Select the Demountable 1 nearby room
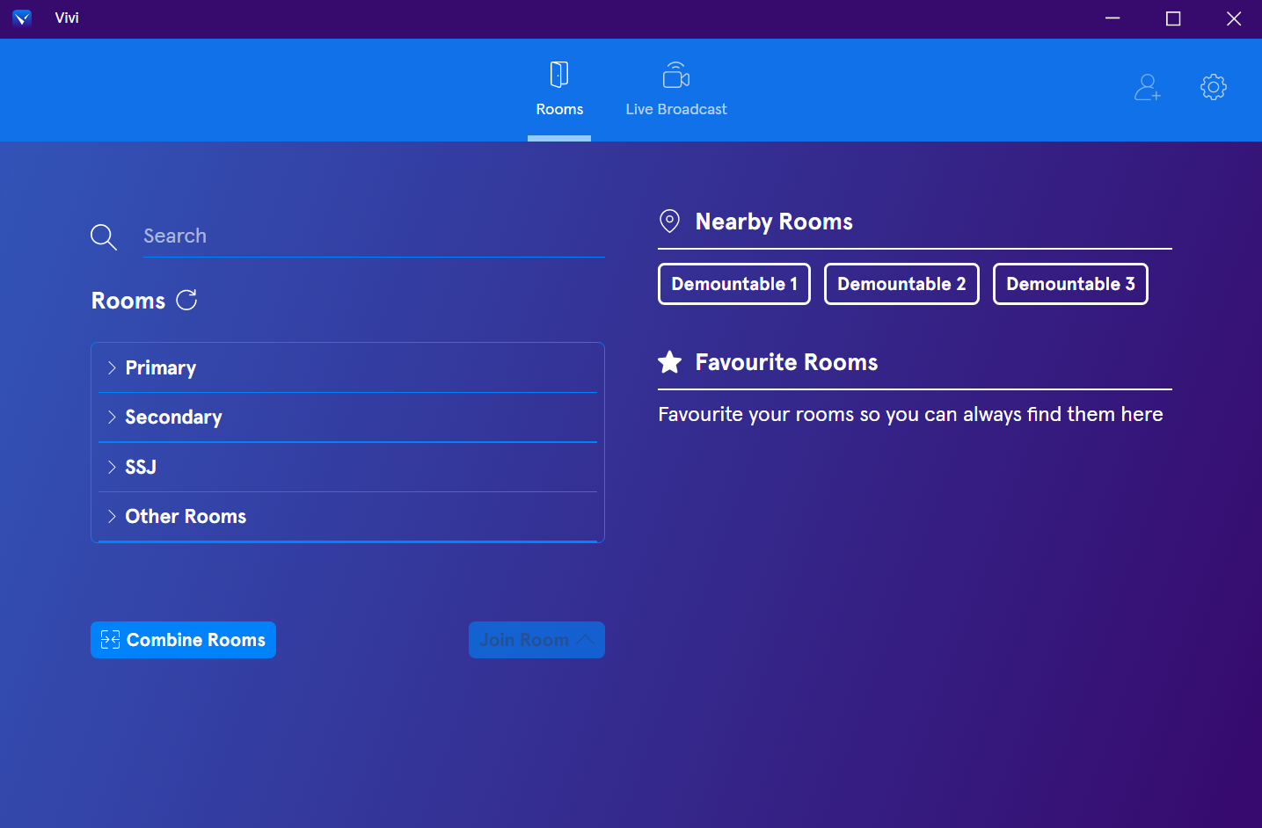Screen dimensions: 1262x828 click(x=733, y=284)
